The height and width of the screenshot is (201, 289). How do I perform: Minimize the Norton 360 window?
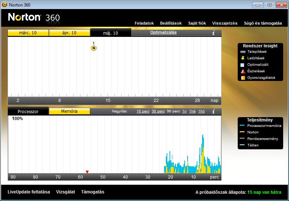coord(257,5)
